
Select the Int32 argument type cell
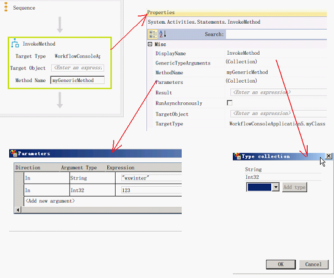(92, 190)
